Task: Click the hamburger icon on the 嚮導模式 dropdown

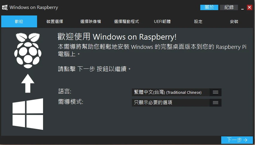Action: pyautogui.click(x=216, y=103)
